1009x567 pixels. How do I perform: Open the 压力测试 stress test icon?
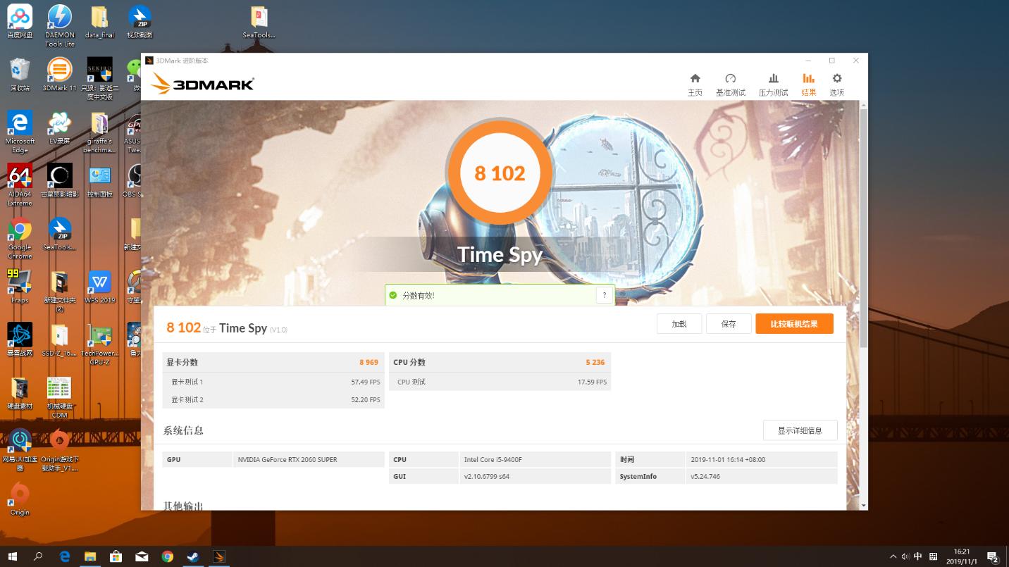pyautogui.click(x=773, y=82)
